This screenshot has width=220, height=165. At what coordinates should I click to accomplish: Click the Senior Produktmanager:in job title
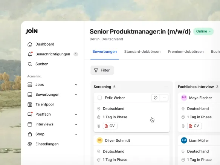140,32
